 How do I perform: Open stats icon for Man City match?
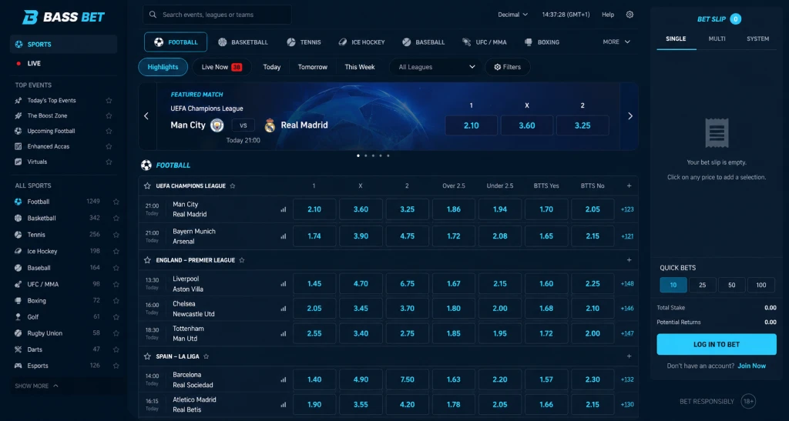pyautogui.click(x=284, y=209)
